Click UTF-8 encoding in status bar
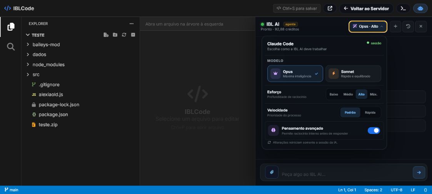Screen dimensions: 432x194 click(396, 190)
